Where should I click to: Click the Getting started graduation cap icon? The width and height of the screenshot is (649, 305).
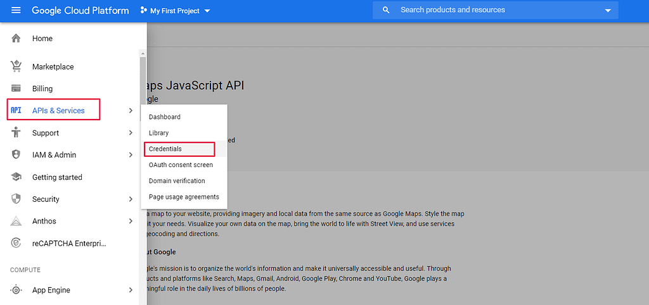coord(16,177)
